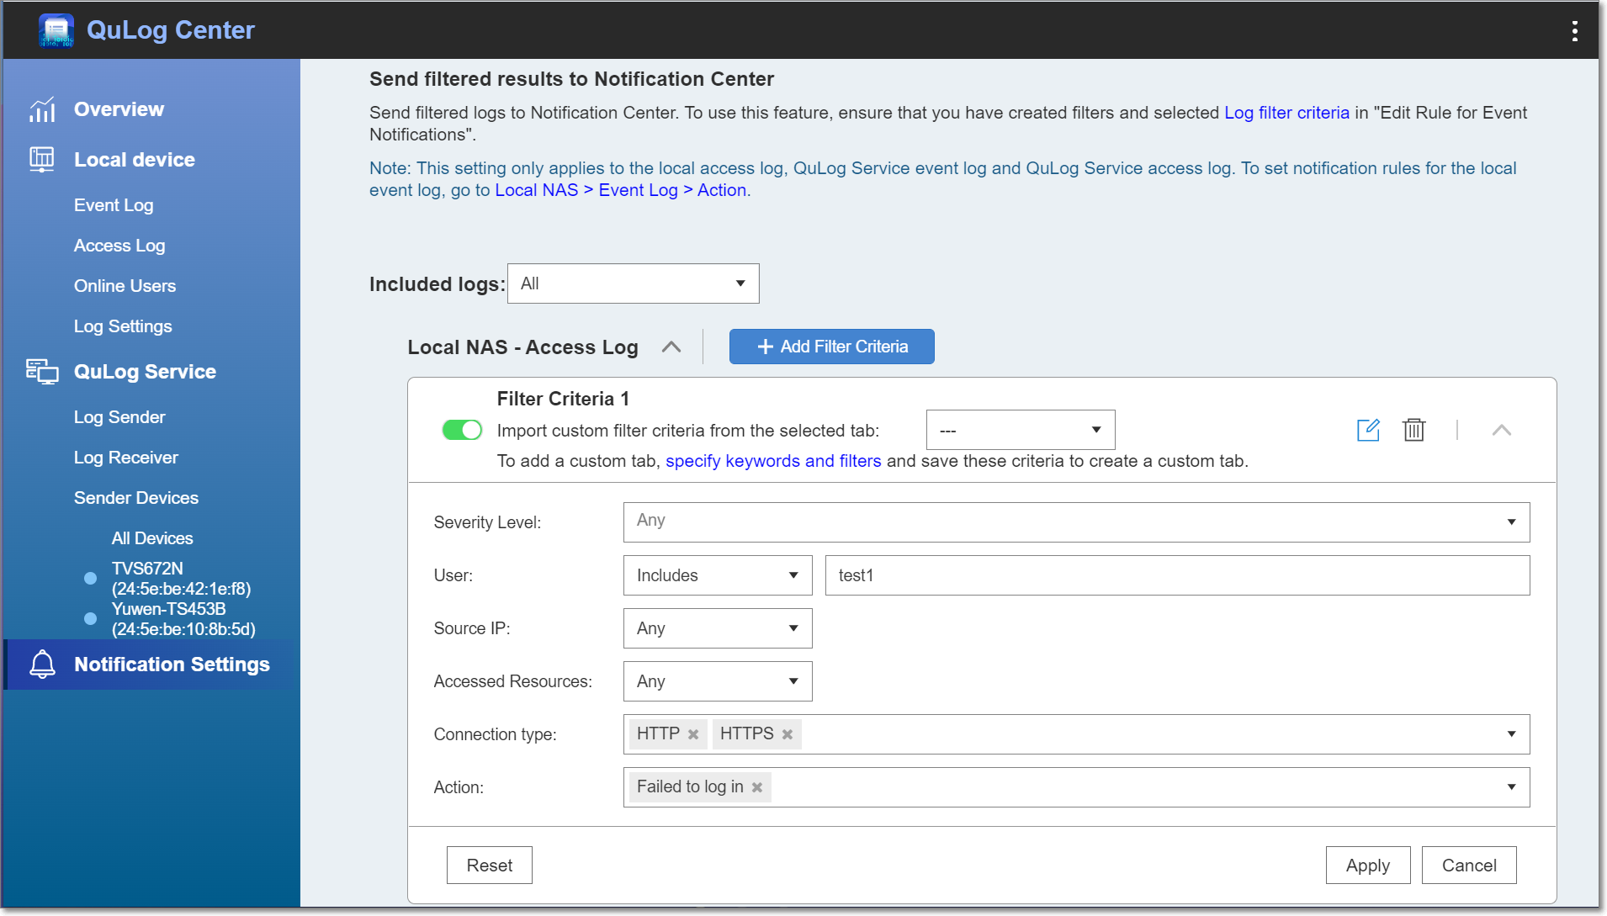Viewport: 1607px width, 916px height.
Task: Open specify keywords and filters link
Action: (x=773, y=461)
